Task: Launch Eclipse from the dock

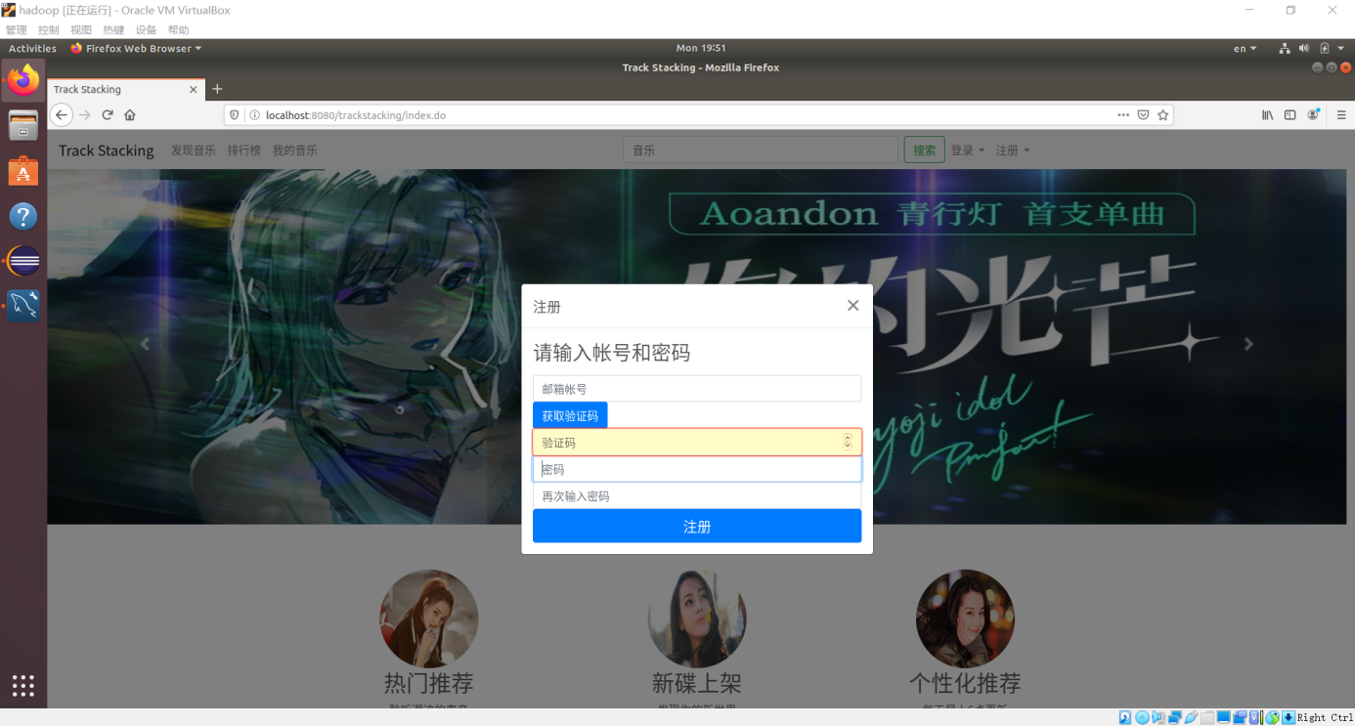Action: [x=23, y=261]
